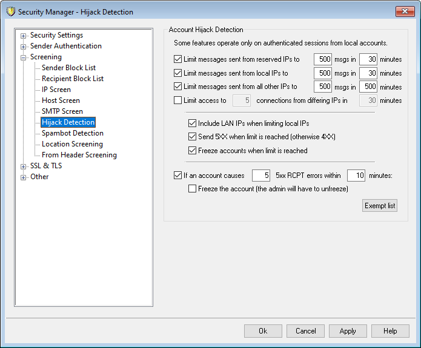Enable Limit access to connections from differing IPs
The image size is (421, 348).
click(177, 100)
